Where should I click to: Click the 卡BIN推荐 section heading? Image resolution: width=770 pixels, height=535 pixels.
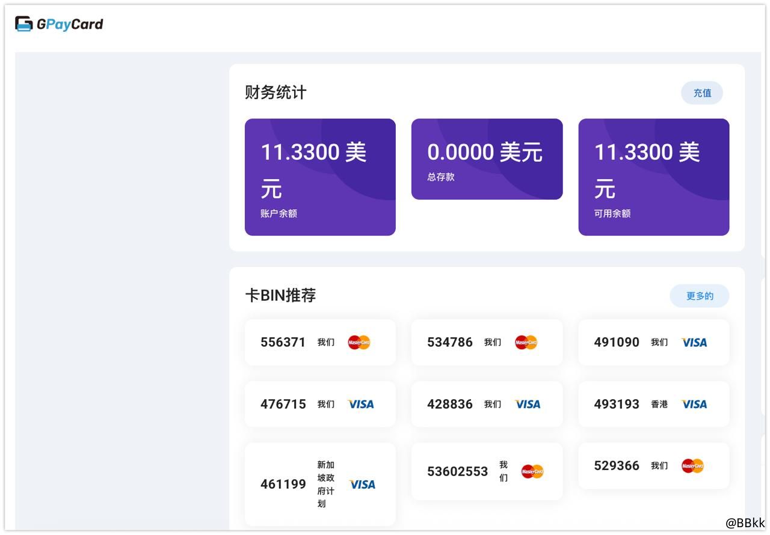click(280, 296)
